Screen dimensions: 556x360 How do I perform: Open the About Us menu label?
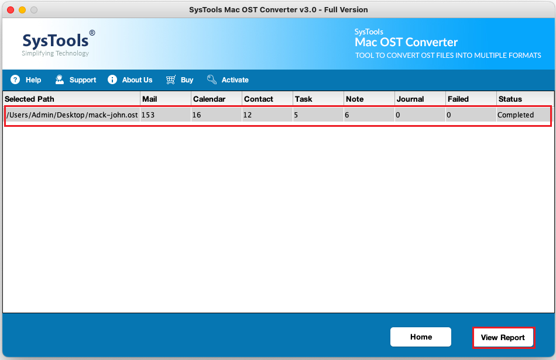point(137,80)
